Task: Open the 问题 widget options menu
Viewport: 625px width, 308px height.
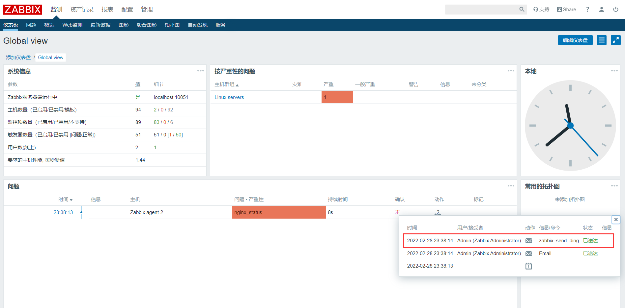Action: click(x=511, y=186)
